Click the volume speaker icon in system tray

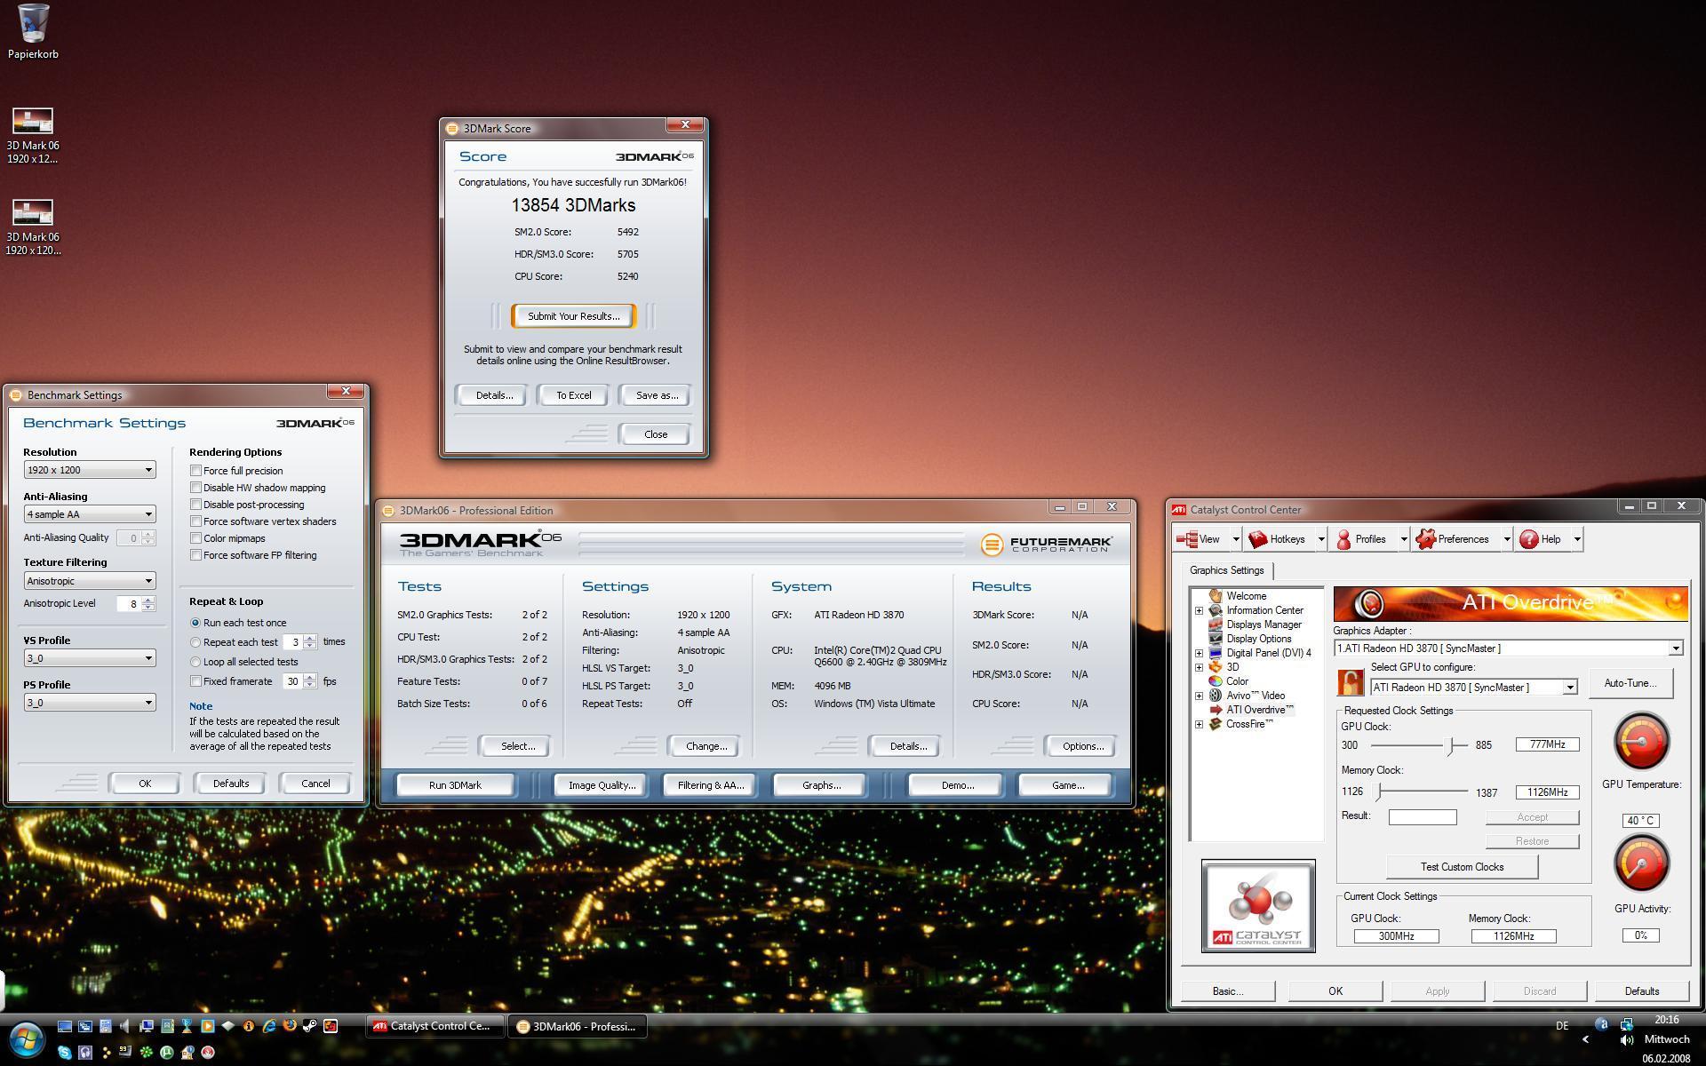pos(1626,1040)
